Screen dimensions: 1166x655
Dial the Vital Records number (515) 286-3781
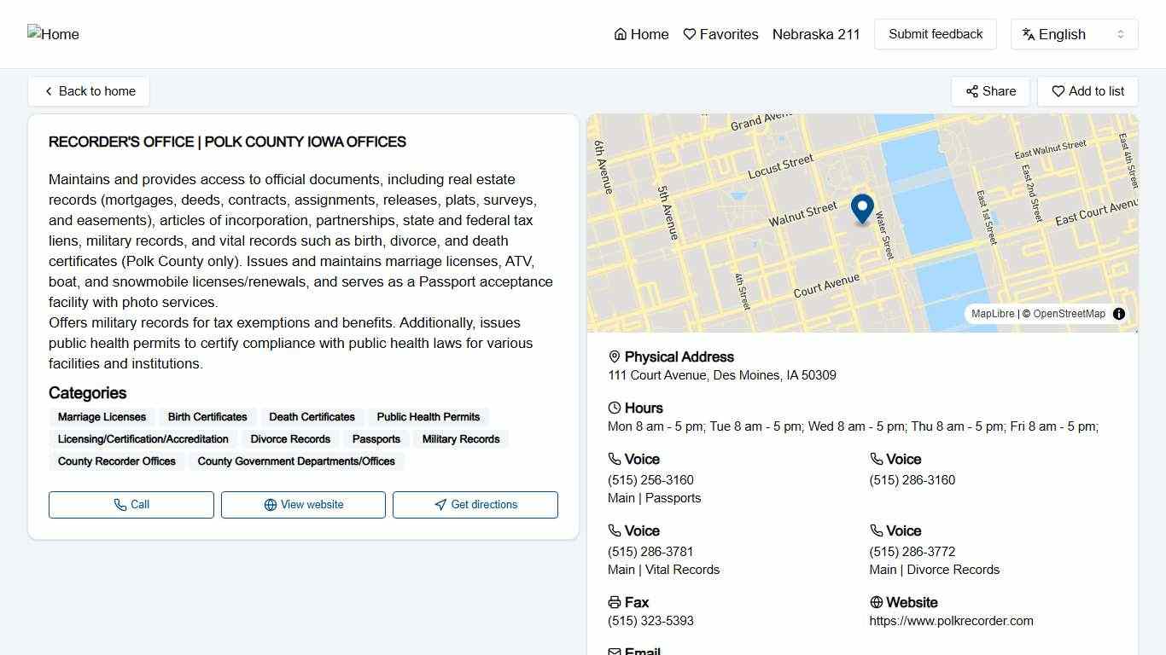(x=650, y=552)
